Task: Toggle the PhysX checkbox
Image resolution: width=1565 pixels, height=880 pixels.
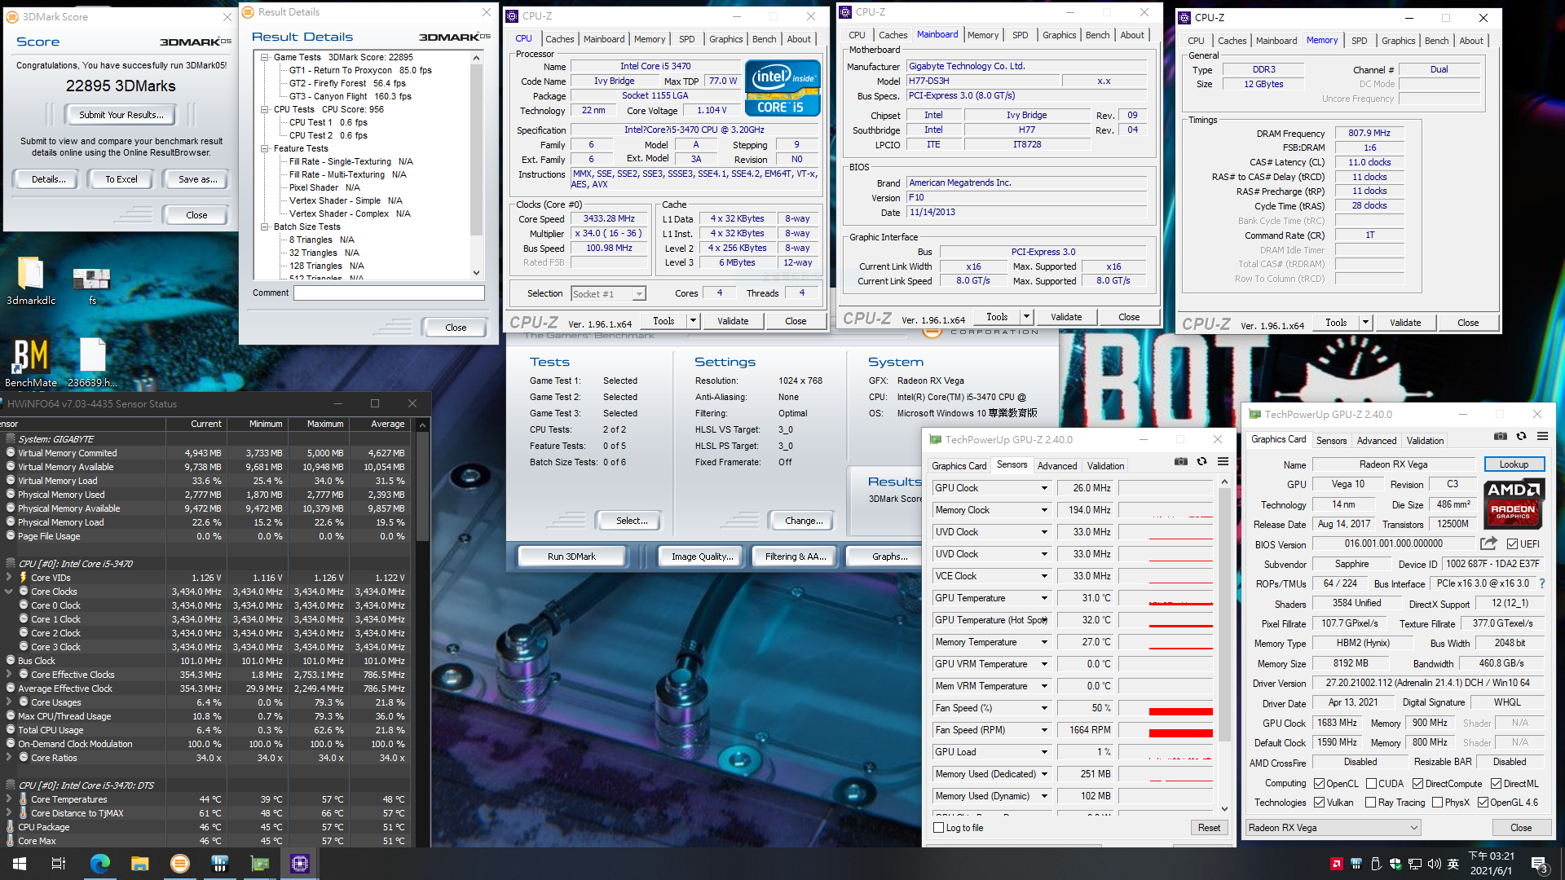Action: coord(1438,802)
